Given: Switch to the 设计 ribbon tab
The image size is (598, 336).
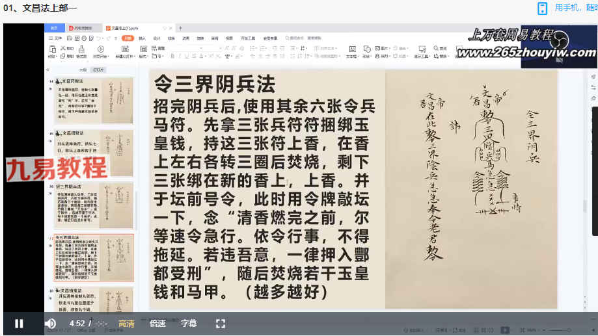Looking at the screenshot, I should point(157,38).
